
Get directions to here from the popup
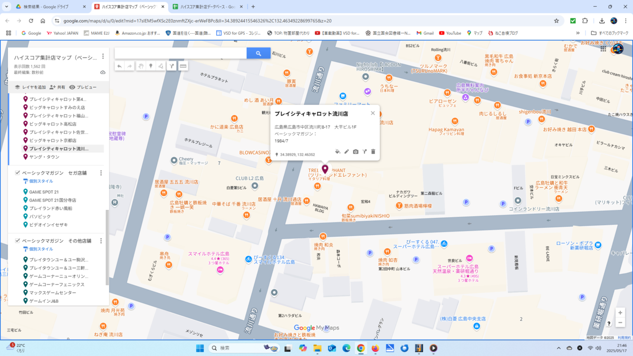[x=365, y=152]
